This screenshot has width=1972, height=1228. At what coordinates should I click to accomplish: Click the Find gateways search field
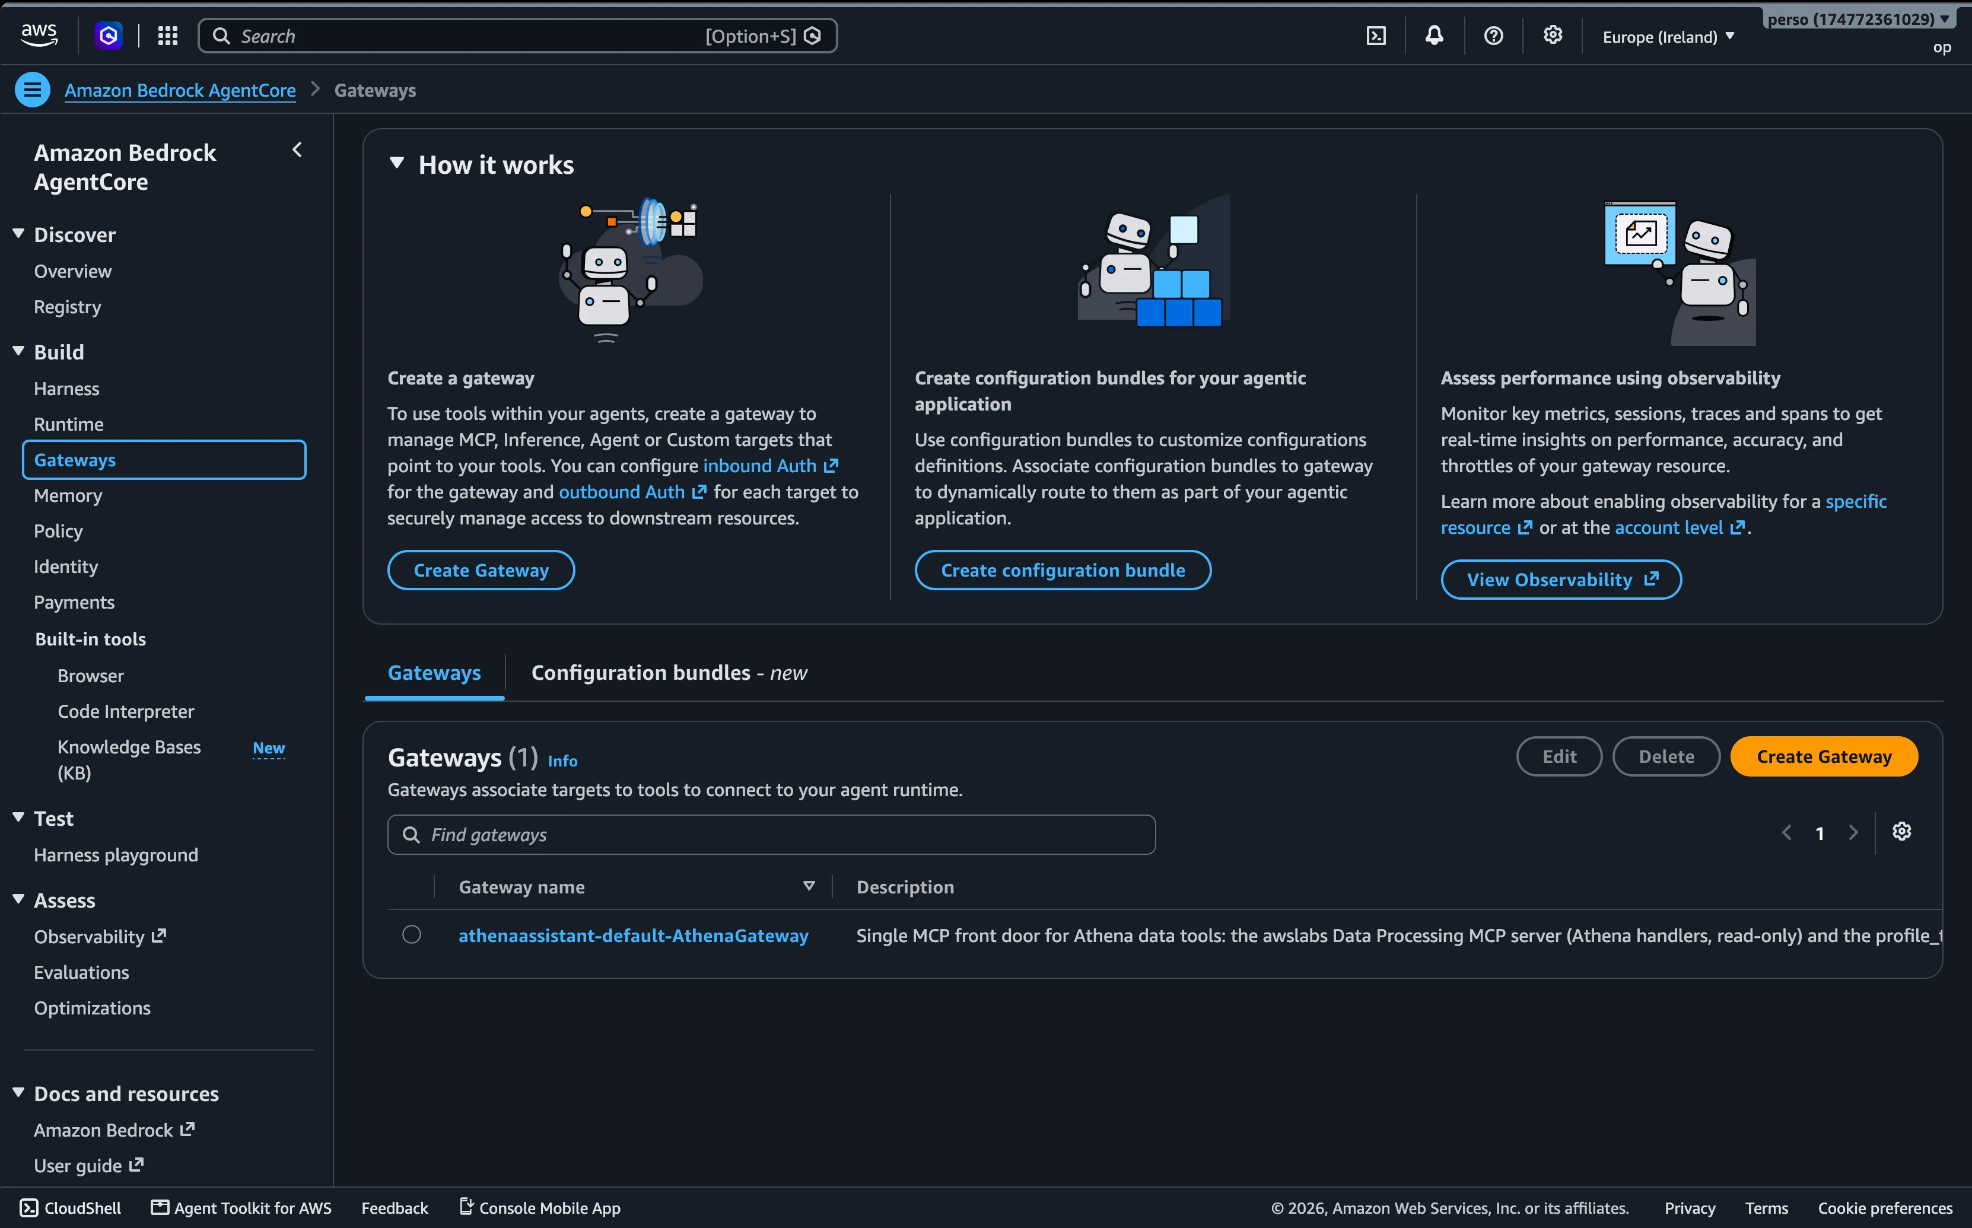coord(772,835)
